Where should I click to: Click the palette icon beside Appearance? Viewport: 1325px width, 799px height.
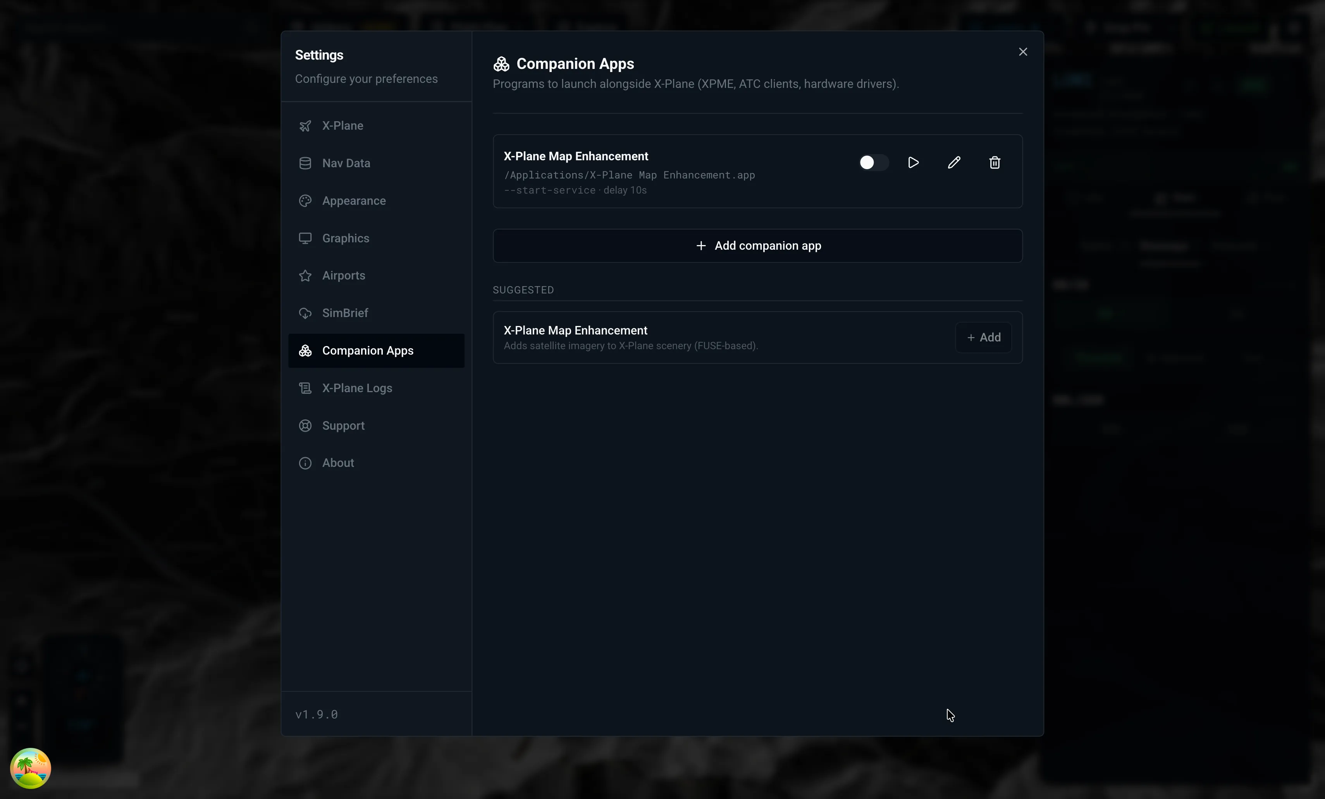coord(305,201)
